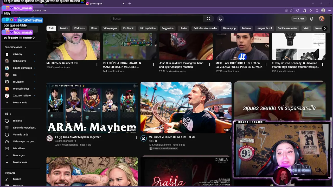Expand the Suscripciones section chevron
Viewport: 333px width, 187px height.
coord(25,47)
